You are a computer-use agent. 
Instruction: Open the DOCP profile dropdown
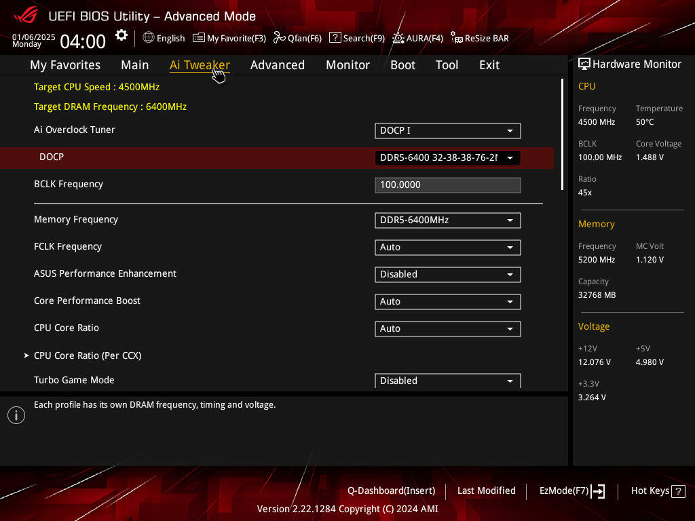point(448,157)
